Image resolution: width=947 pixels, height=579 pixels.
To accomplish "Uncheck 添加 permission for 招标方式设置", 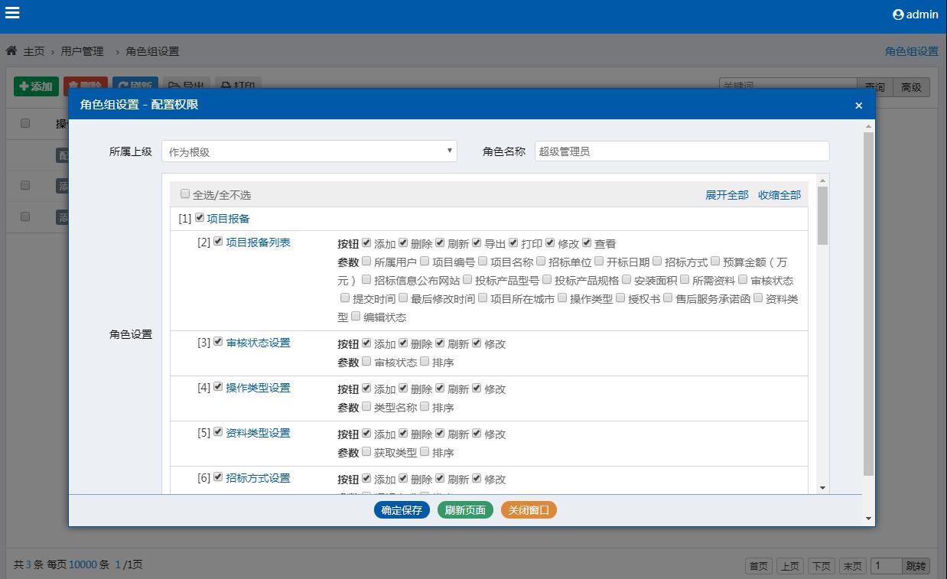I will [x=366, y=479].
